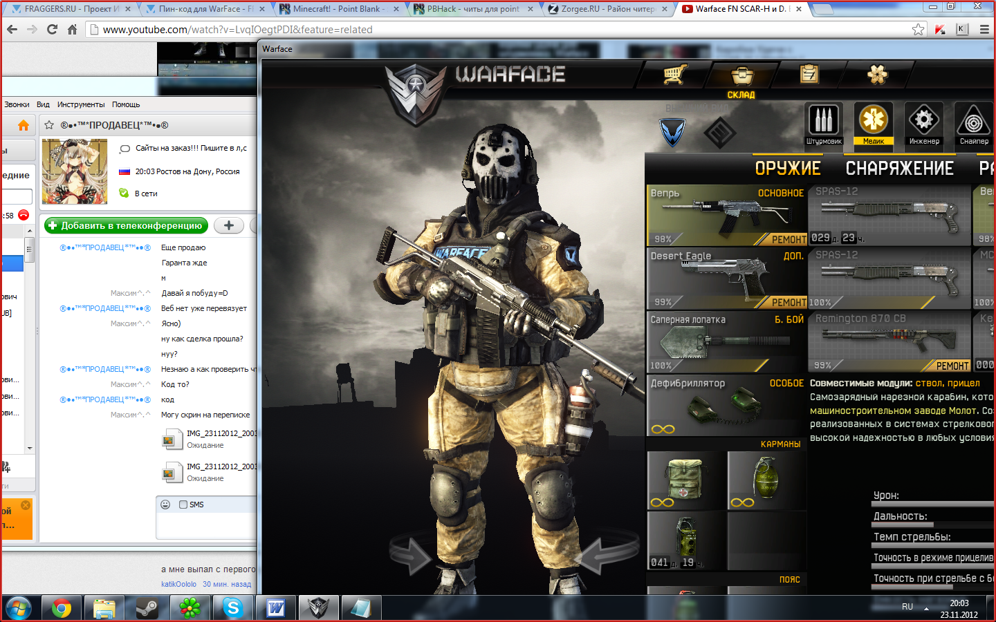
Task: Open Microsoft Word from the taskbar
Action: tap(275, 608)
